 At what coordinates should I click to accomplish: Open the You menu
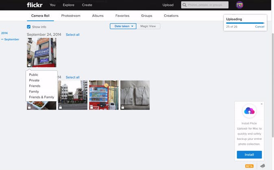click(52, 5)
